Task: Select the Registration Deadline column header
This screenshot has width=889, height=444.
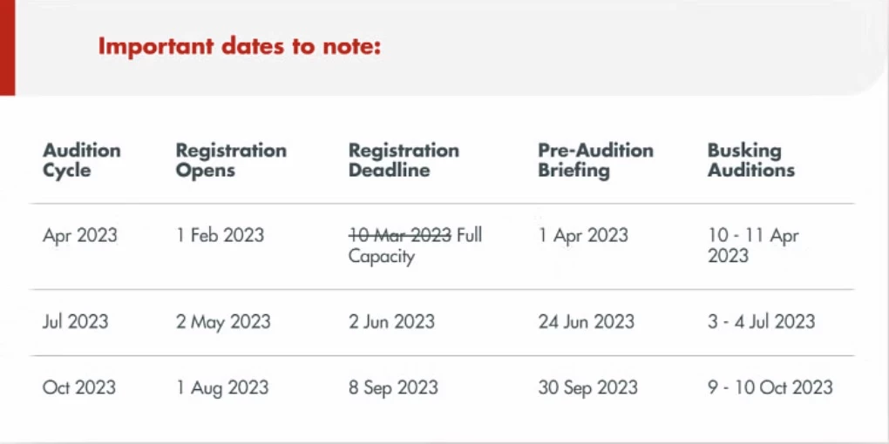Action: 404,160
